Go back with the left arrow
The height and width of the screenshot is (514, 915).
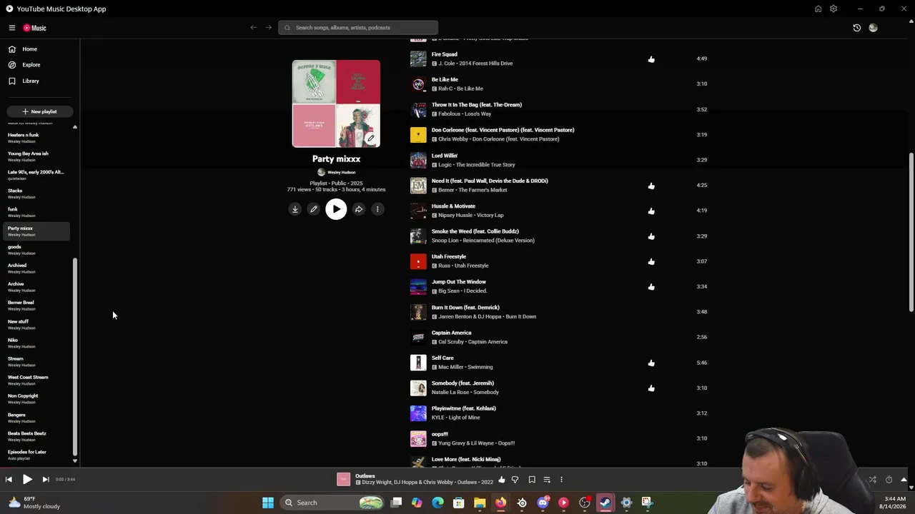pos(253,28)
